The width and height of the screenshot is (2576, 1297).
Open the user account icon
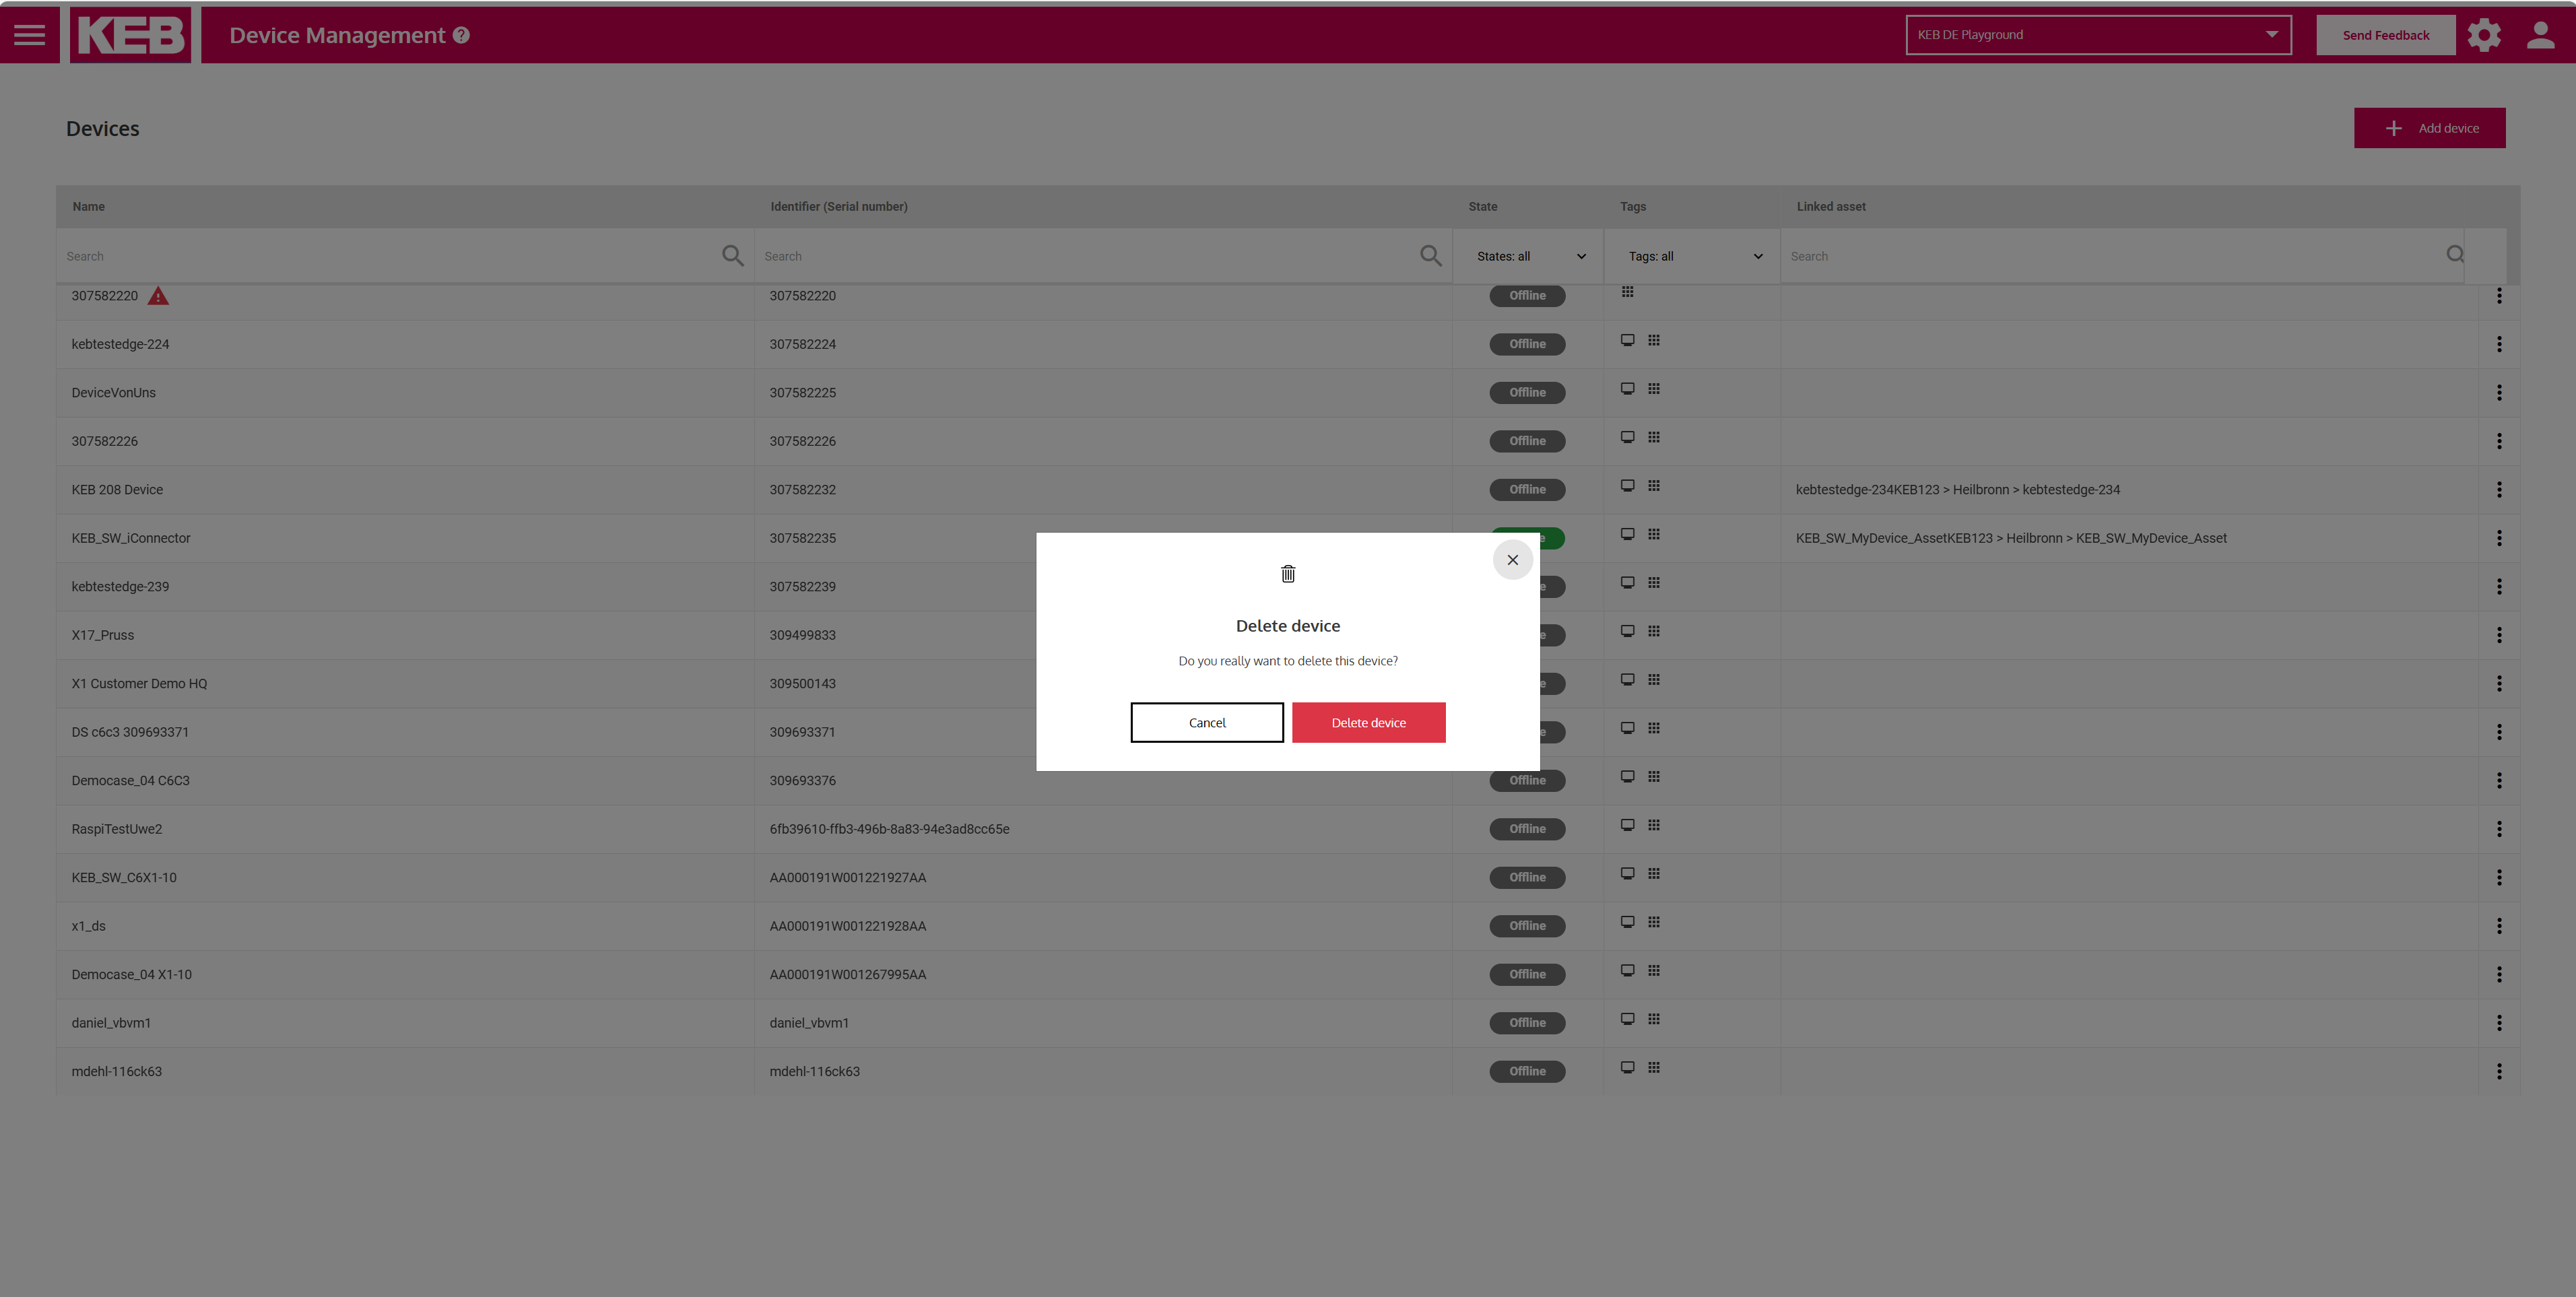(x=2540, y=35)
